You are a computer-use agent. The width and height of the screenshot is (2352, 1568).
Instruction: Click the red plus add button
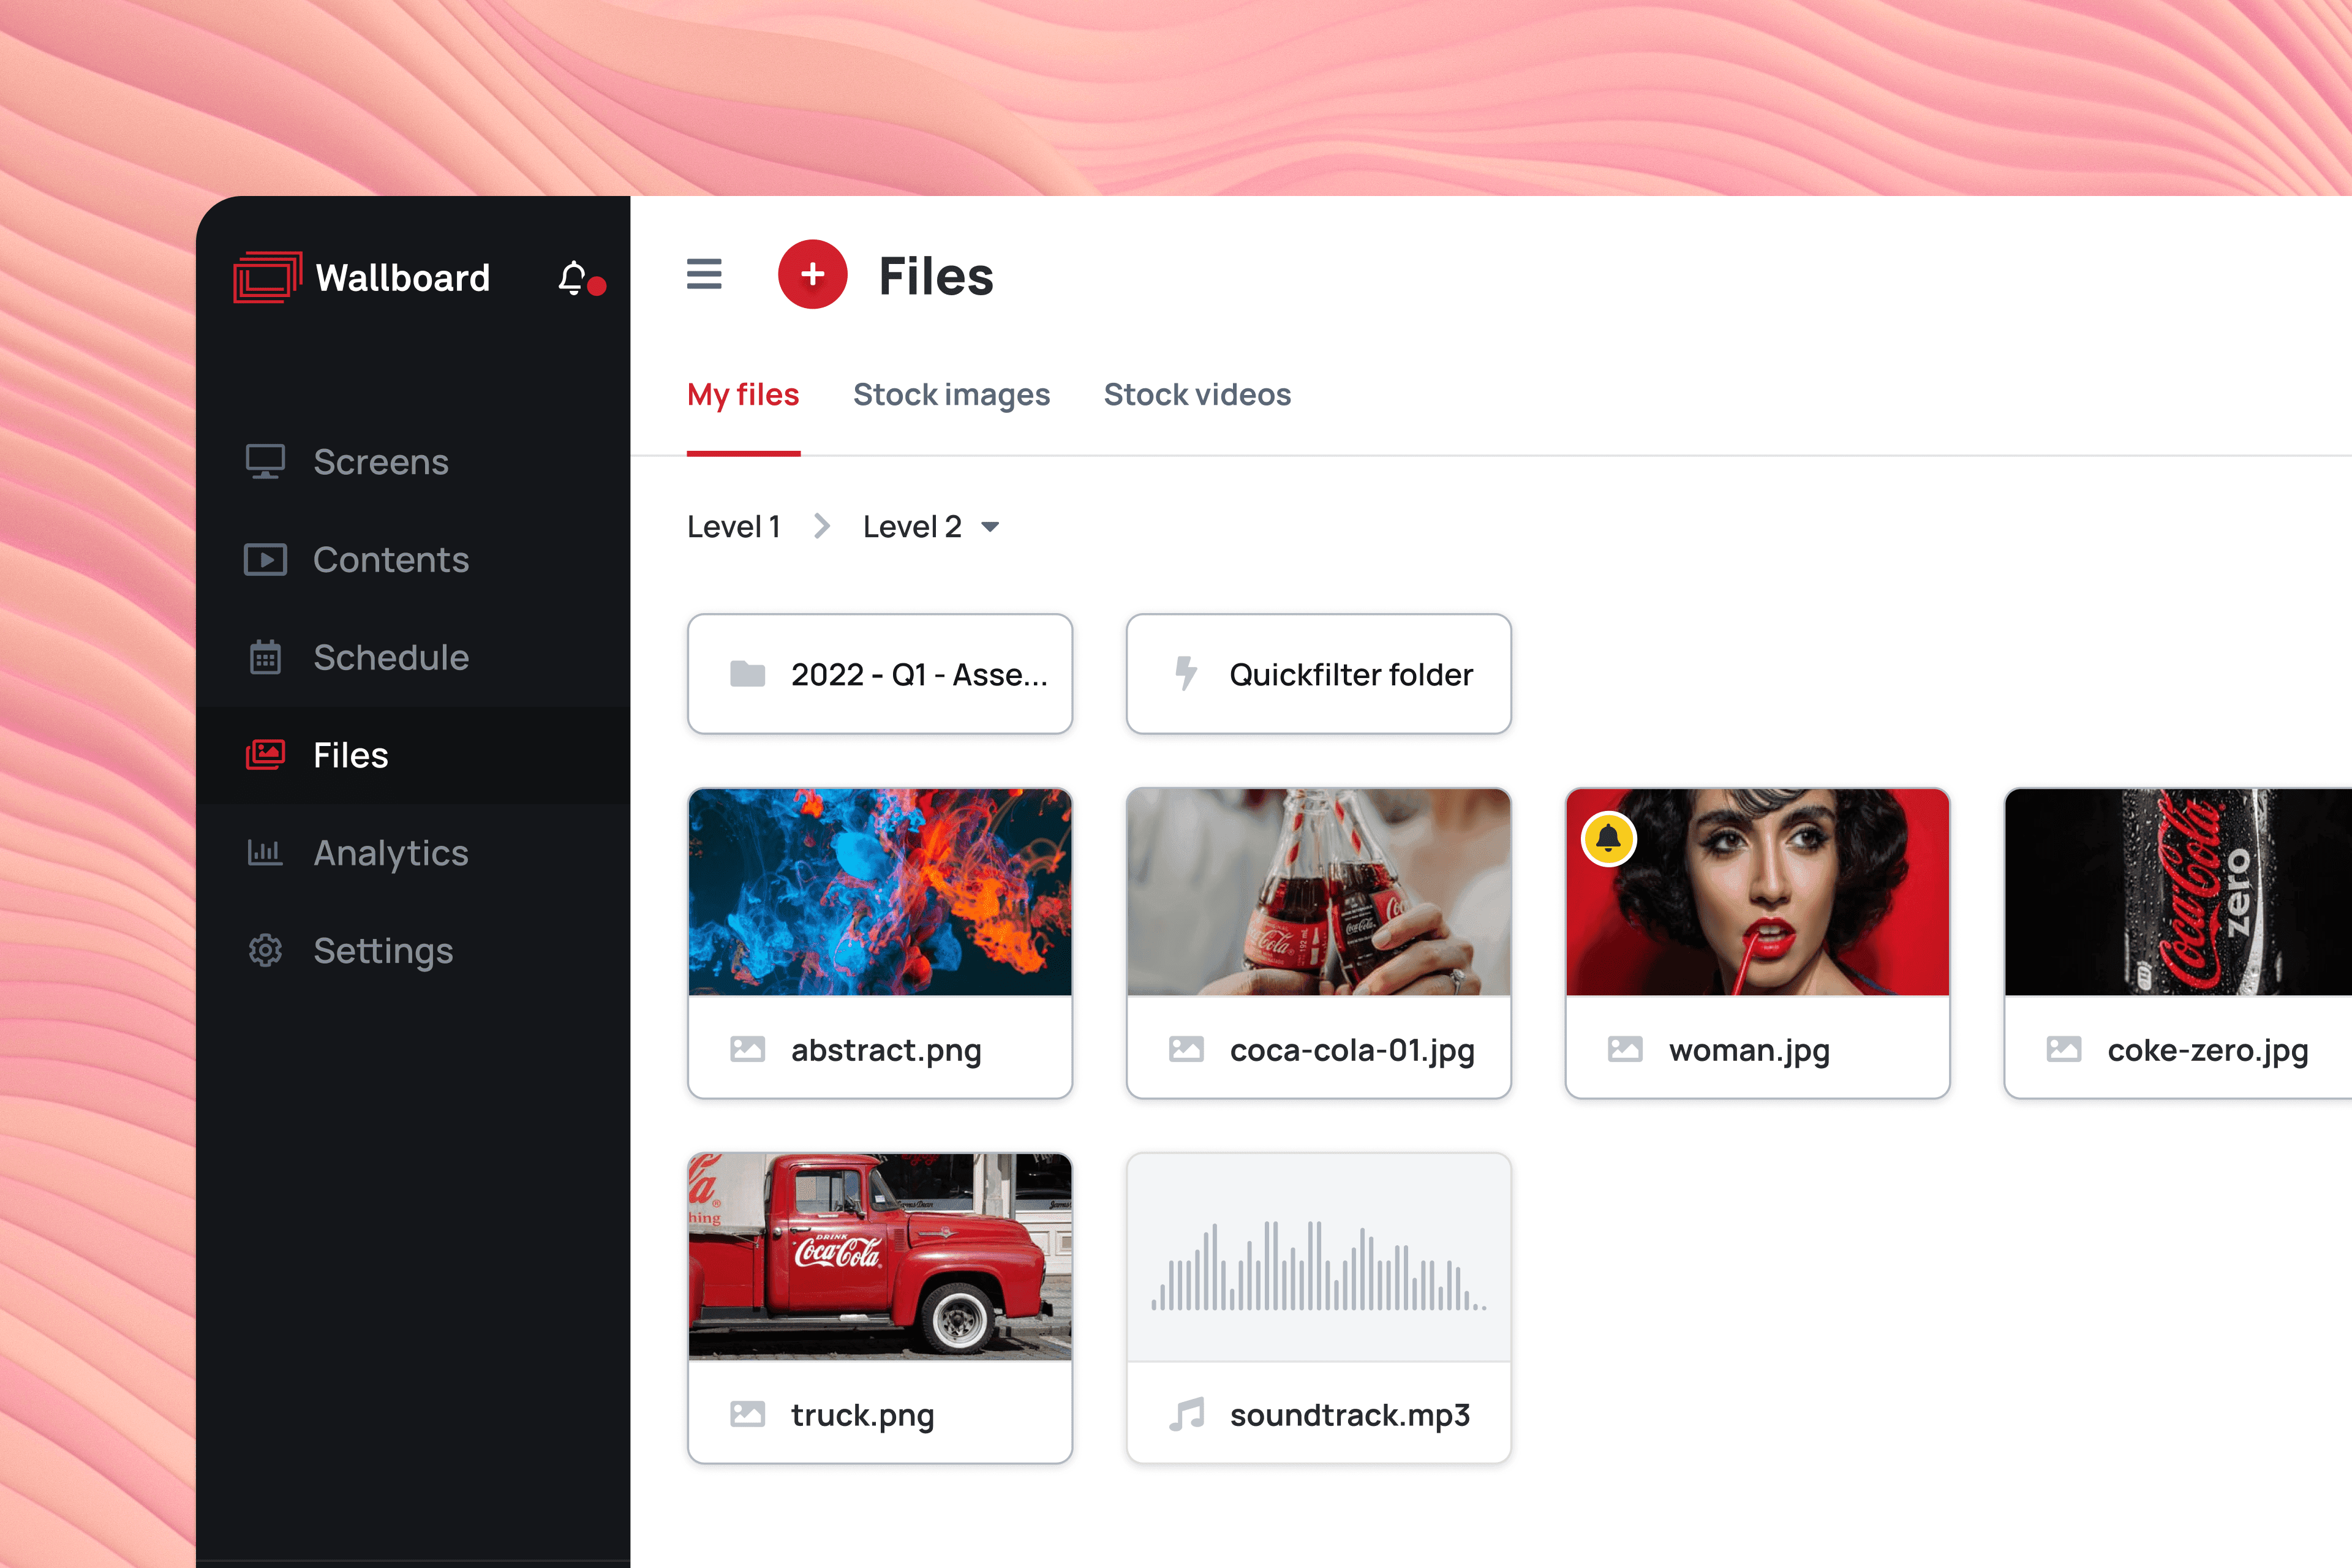[x=812, y=274]
